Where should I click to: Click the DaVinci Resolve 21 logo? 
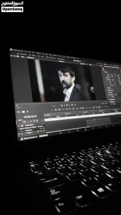[22, 139]
